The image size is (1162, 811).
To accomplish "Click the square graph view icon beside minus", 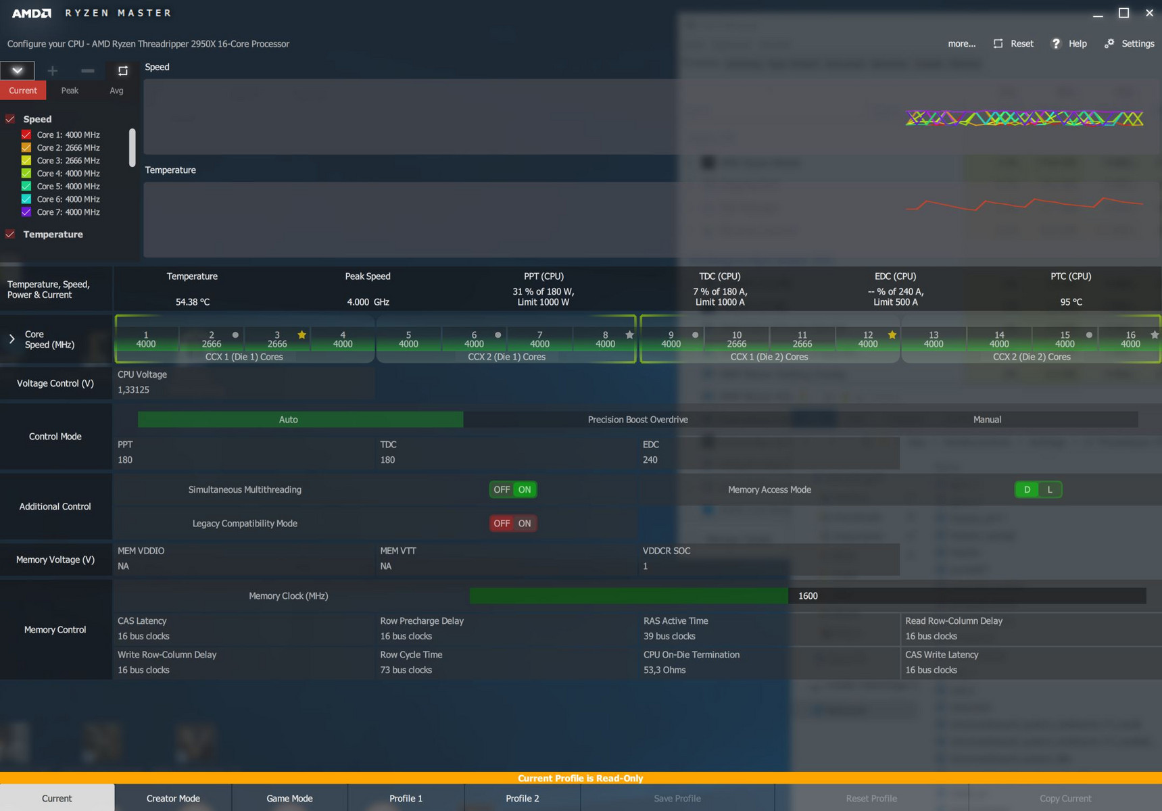I will tap(122, 70).
